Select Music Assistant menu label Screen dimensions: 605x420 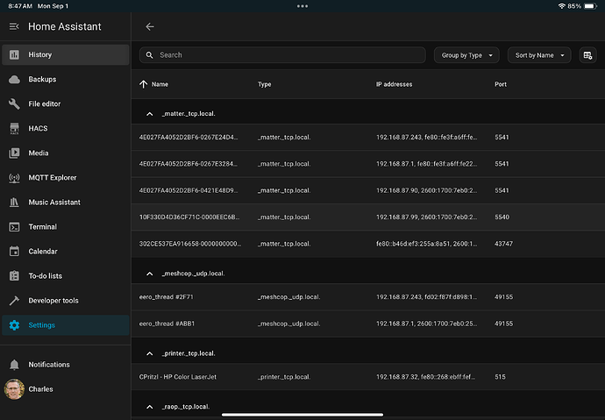point(54,203)
